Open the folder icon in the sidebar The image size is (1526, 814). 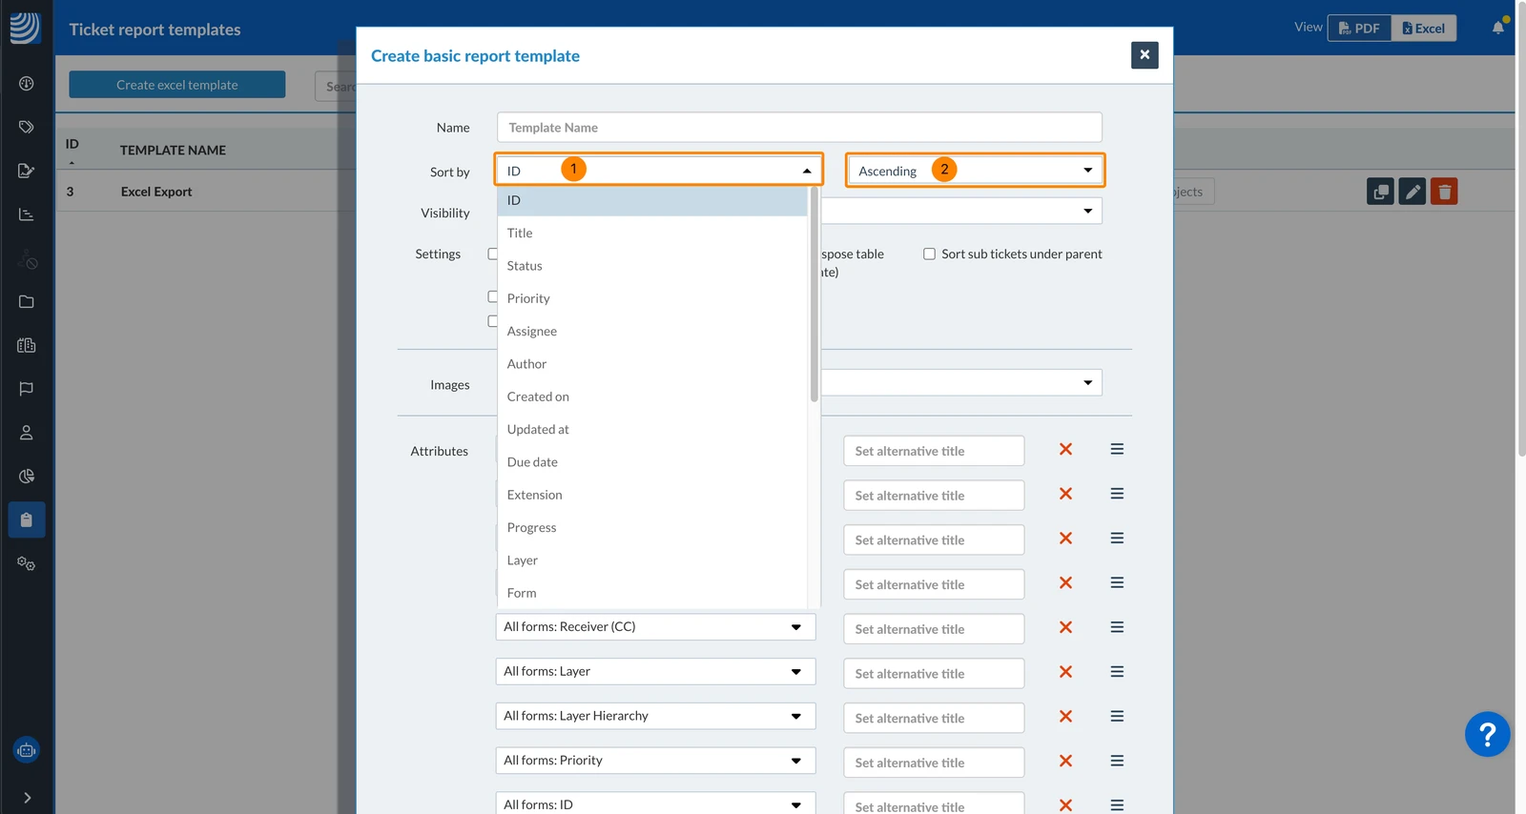(27, 301)
